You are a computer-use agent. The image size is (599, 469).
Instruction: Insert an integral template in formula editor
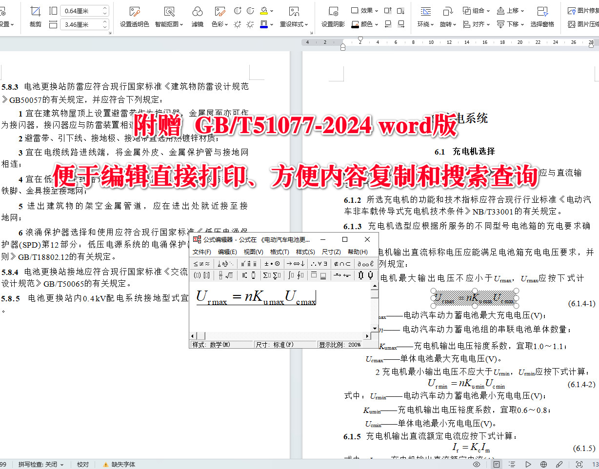coord(290,274)
